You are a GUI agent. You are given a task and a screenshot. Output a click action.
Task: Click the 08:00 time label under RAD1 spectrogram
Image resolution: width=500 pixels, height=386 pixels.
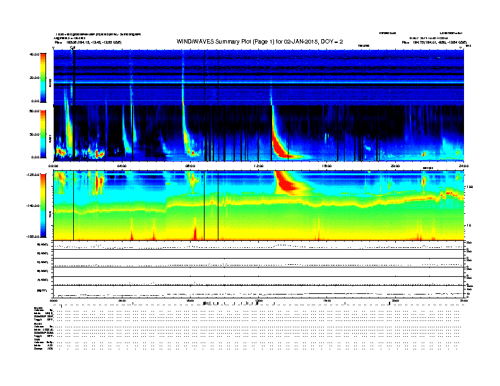pos(190,166)
